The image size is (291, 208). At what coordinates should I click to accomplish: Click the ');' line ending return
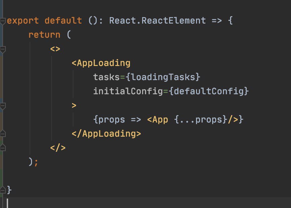[x=33, y=162]
